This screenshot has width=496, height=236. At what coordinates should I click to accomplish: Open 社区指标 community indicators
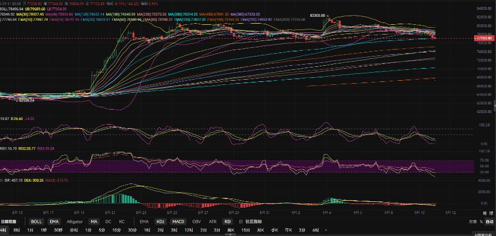(254, 222)
